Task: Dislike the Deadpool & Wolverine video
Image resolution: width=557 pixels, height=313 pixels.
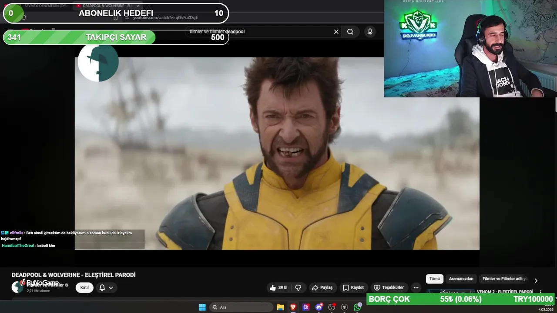Action: click(x=299, y=287)
